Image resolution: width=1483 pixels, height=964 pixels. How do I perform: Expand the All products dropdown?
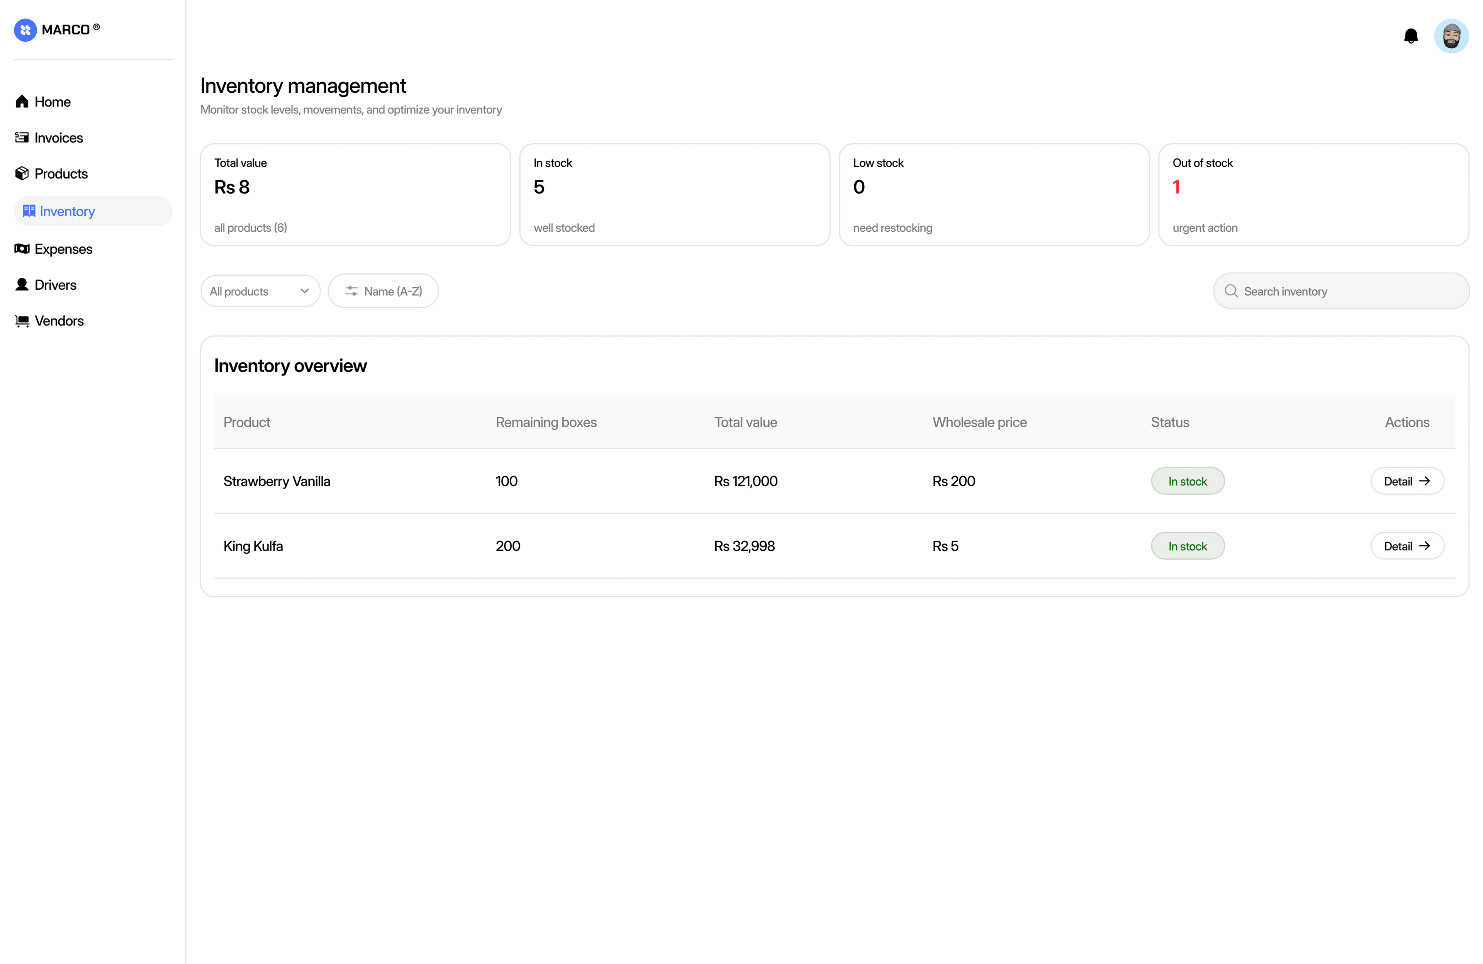pyautogui.click(x=259, y=291)
